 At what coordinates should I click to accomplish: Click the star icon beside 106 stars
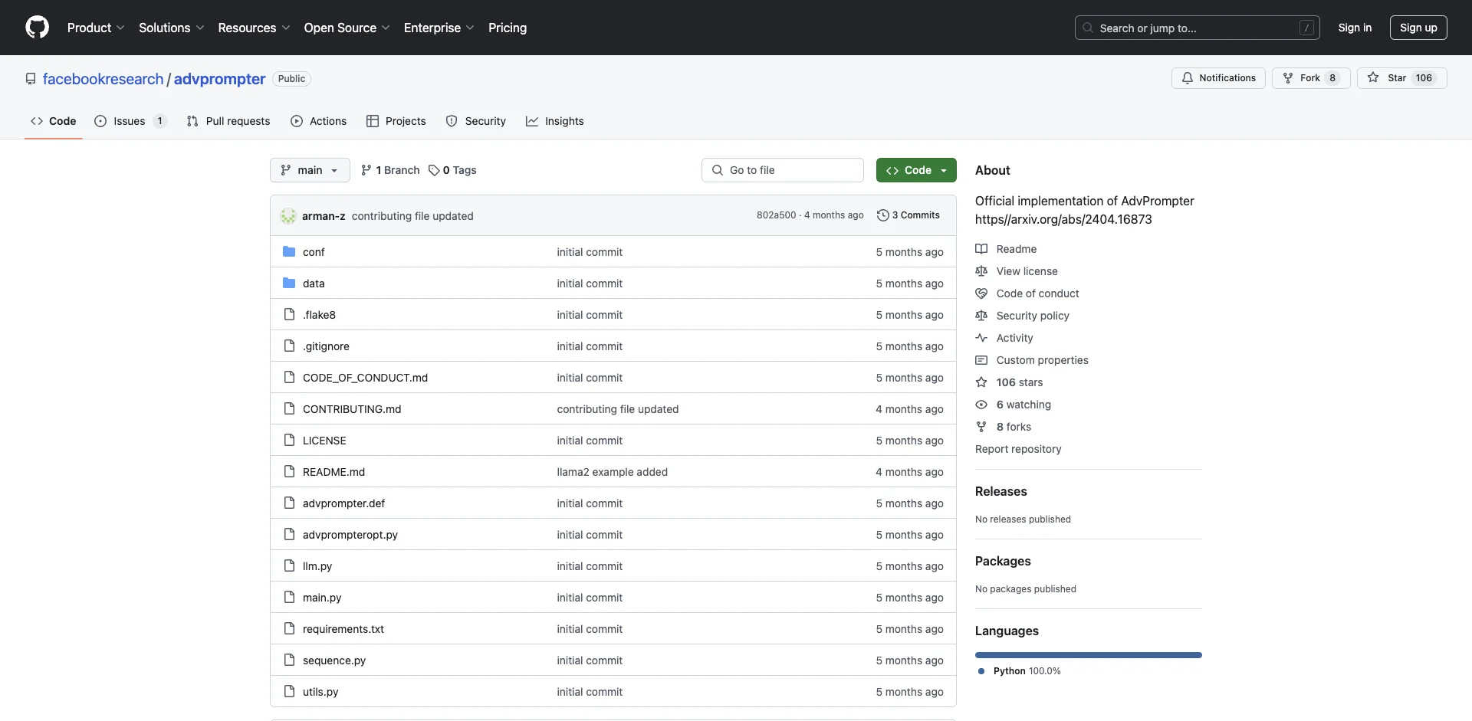point(981,382)
